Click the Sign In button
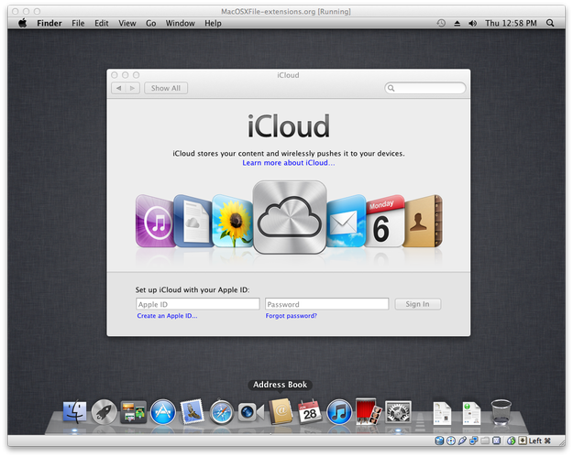The height and width of the screenshot is (457, 573). 418,304
